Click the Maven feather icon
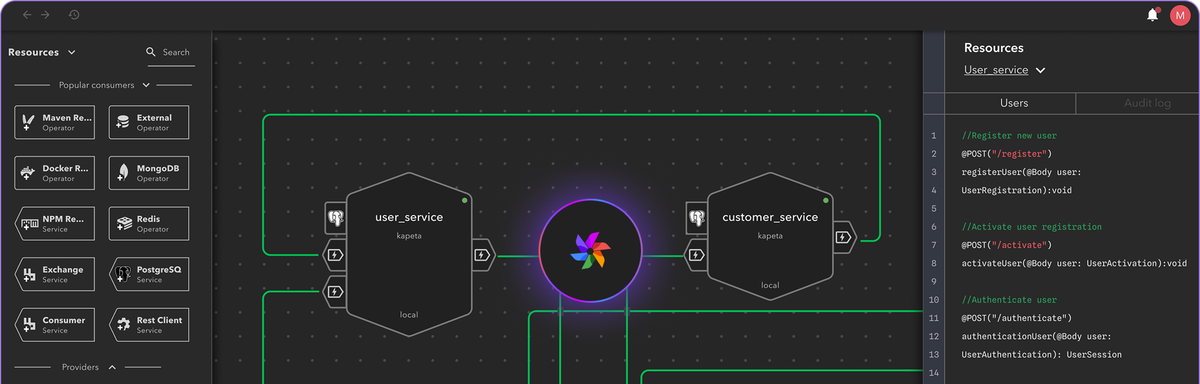This screenshot has width=1200, height=384. tap(28, 122)
